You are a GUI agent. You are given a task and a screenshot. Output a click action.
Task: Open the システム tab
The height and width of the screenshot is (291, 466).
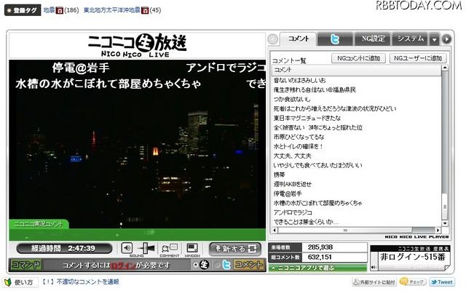tap(410, 39)
